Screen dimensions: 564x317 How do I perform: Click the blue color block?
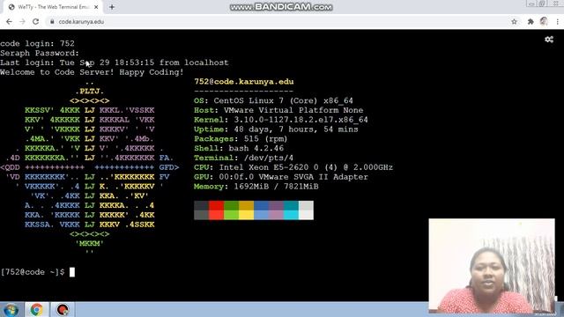261,210
